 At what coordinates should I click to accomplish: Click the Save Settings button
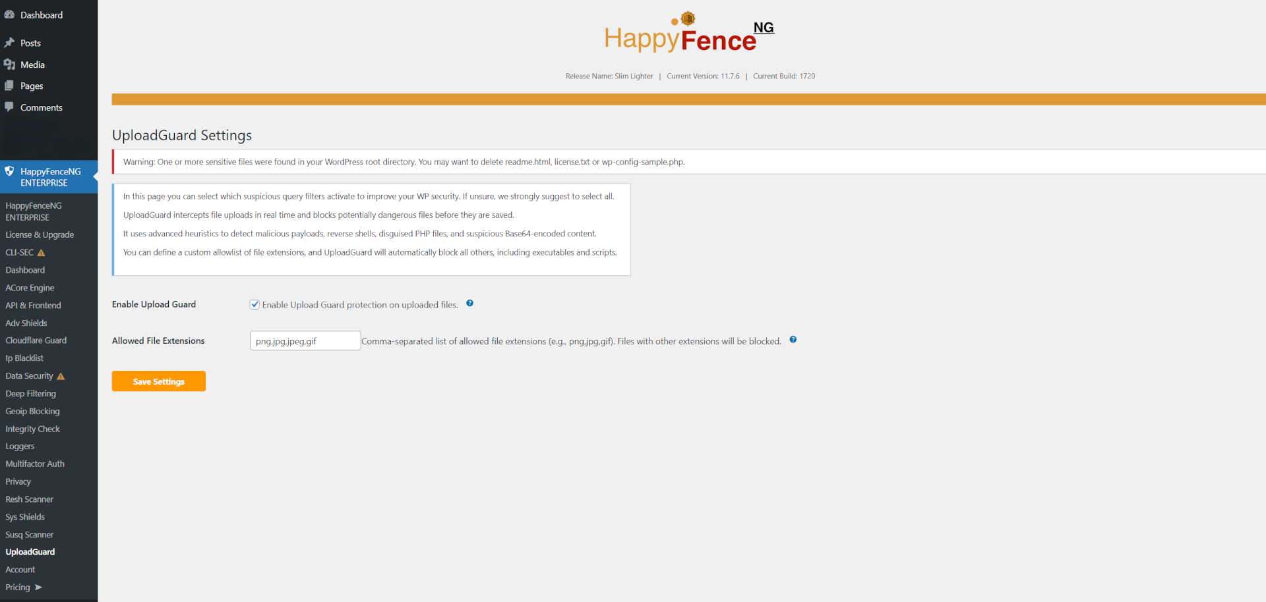158,381
